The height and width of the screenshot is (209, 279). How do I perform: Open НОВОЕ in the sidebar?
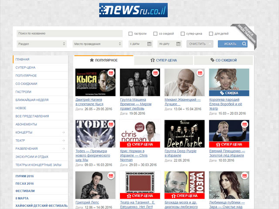pyautogui.click(x=41, y=108)
